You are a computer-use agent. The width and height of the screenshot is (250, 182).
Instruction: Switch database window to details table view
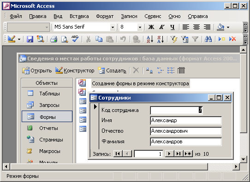[181, 70]
